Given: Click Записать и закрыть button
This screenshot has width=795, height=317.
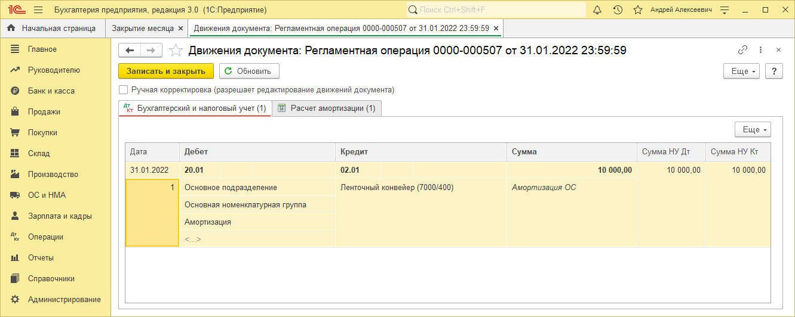Looking at the screenshot, I should pyautogui.click(x=166, y=72).
